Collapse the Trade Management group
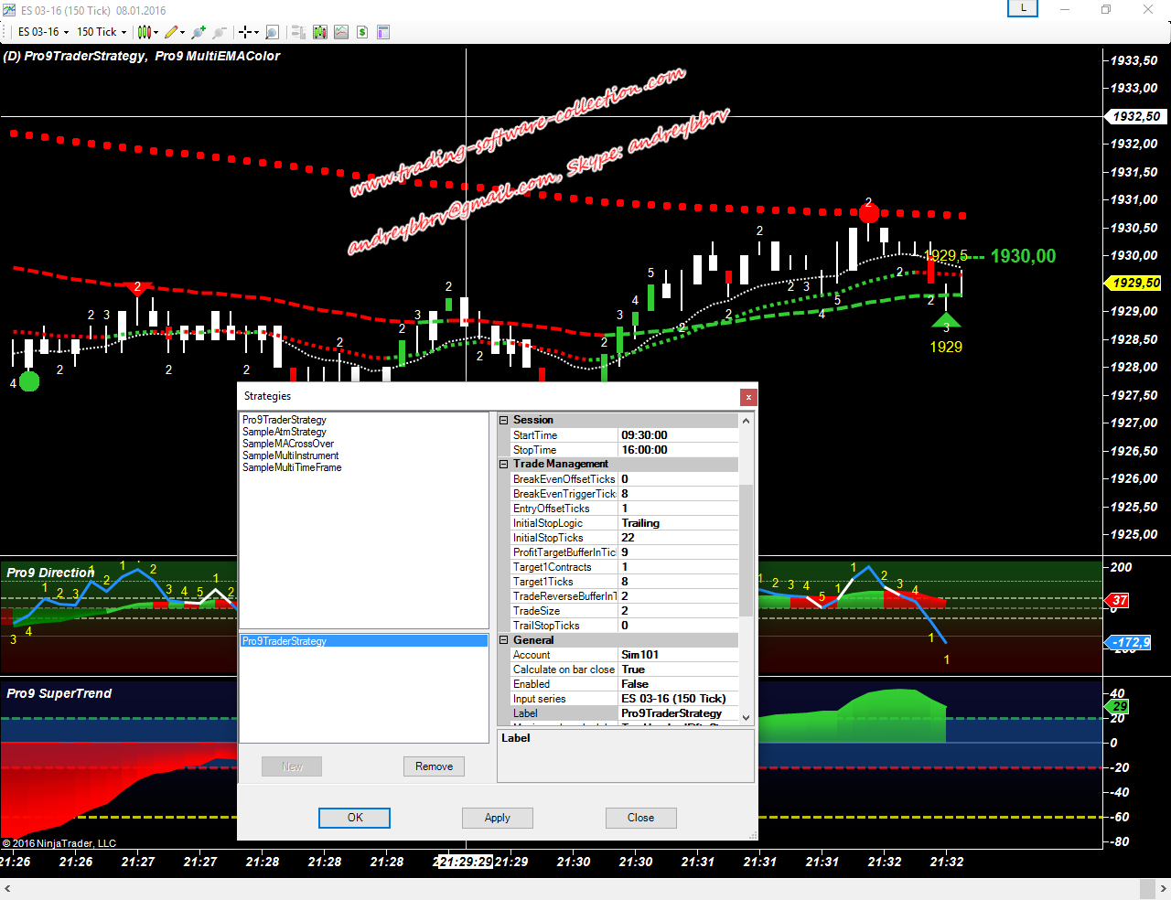 pos(503,465)
